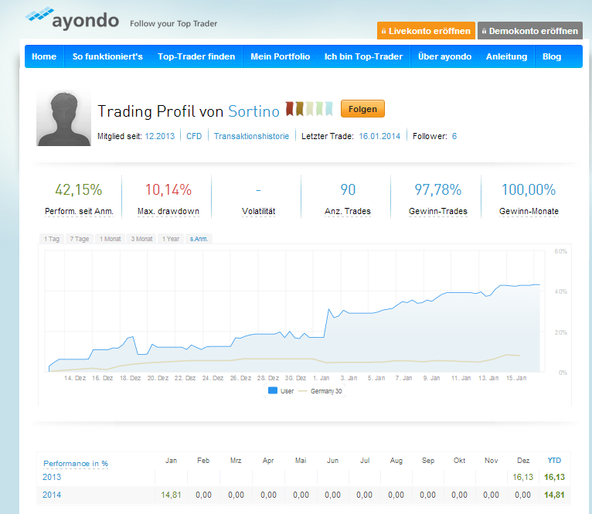Click the lock icon on Livekonto eröffnen

(384, 32)
